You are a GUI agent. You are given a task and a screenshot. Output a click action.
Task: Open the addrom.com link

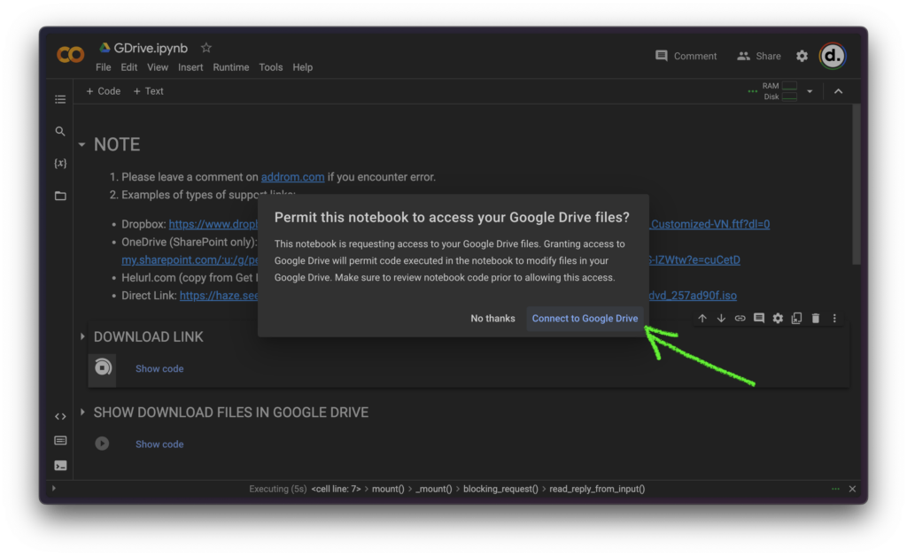point(292,177)
